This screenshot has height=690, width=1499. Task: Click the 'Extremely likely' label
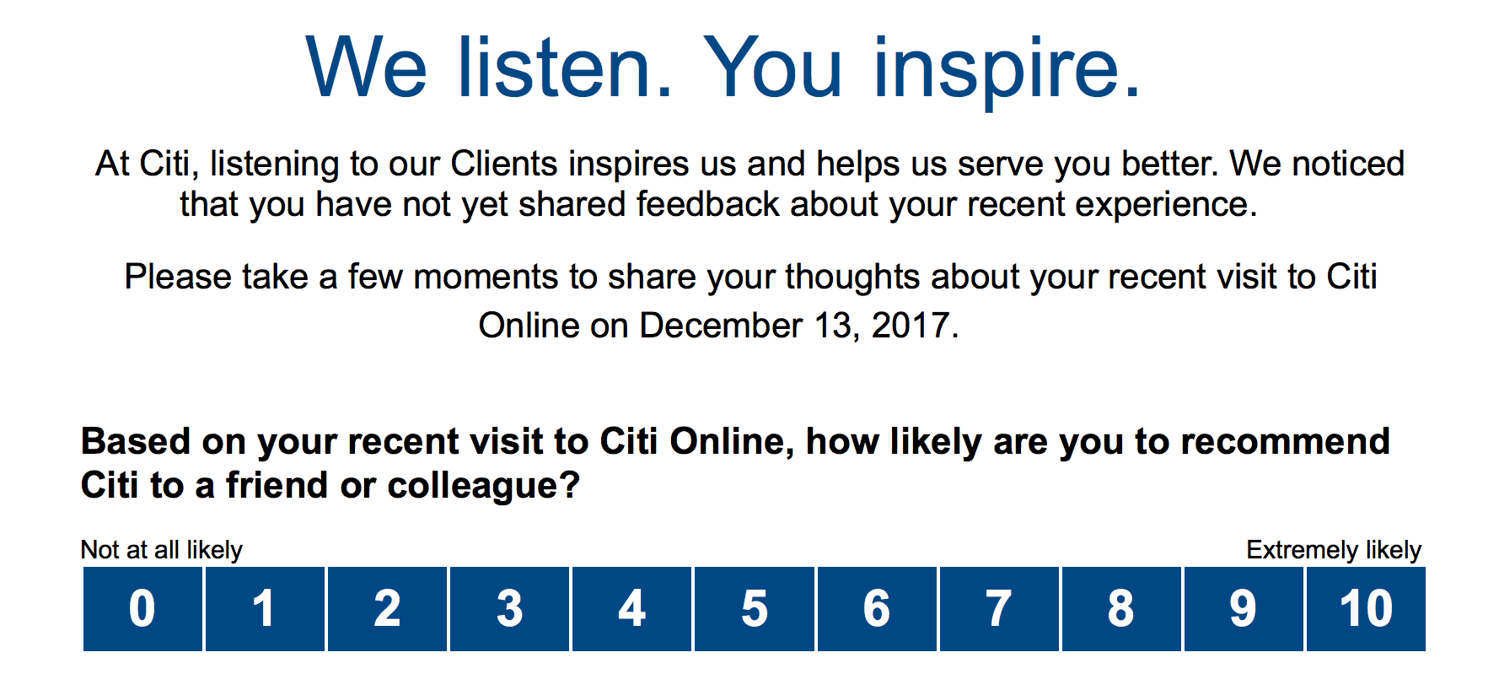click(1334, 550)
